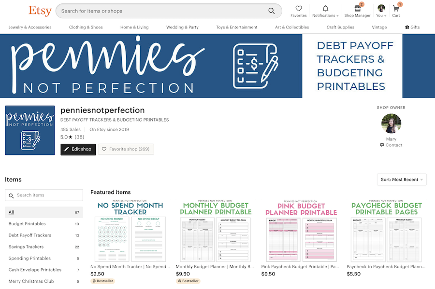Screen dimensions: 435x289
Task: Focus the Search for items or shops field
Action: pos(169,11)
